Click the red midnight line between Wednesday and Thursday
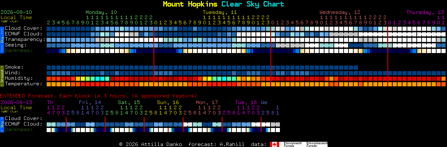The image size is (447, 147). pos(388,56)
